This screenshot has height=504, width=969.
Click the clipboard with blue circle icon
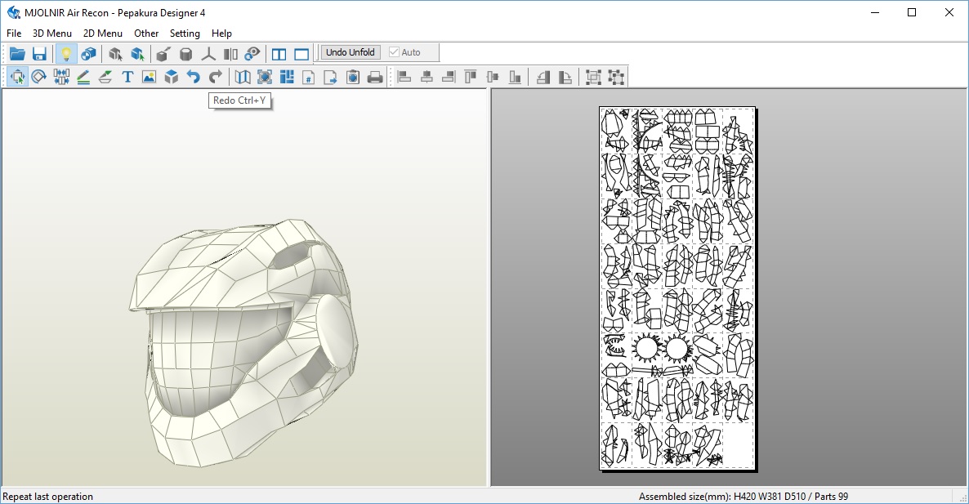[353, 77]
